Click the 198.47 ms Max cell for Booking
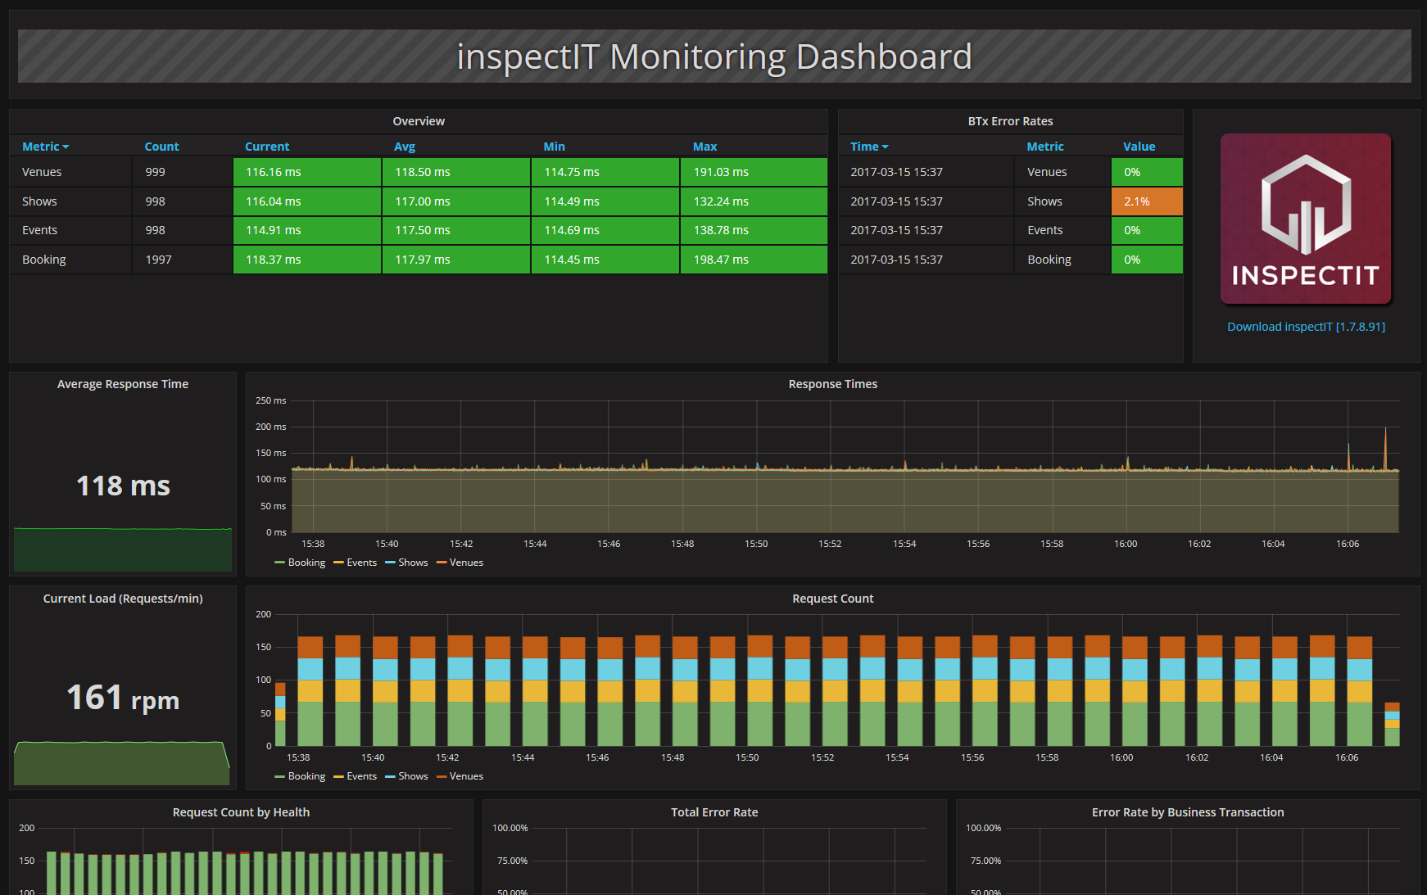This screenshot has width=1427, height=895. [x=754, y=260]
